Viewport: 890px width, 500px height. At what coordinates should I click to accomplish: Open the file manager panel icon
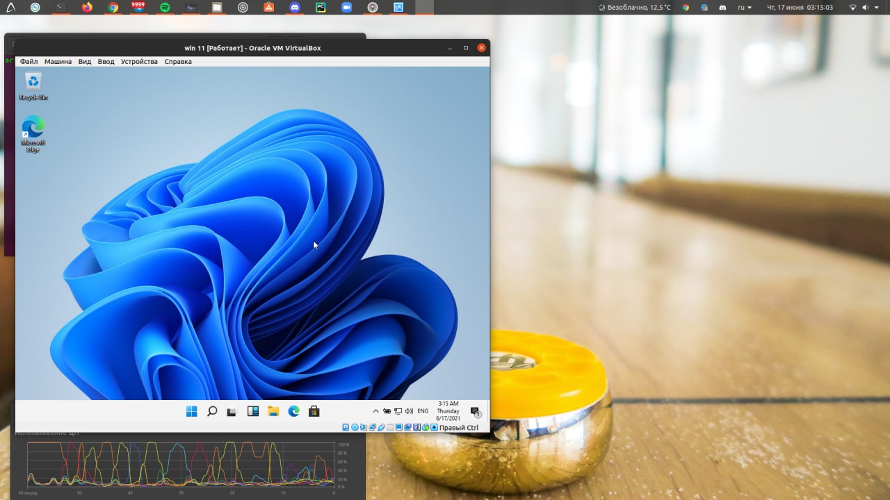tap(217, 7)
